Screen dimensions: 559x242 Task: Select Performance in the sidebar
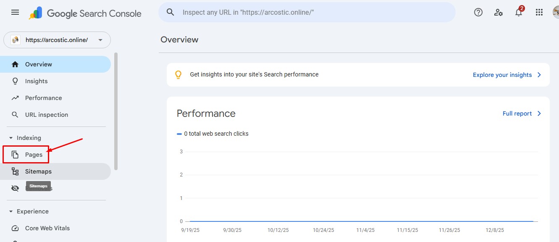point(43,98)
